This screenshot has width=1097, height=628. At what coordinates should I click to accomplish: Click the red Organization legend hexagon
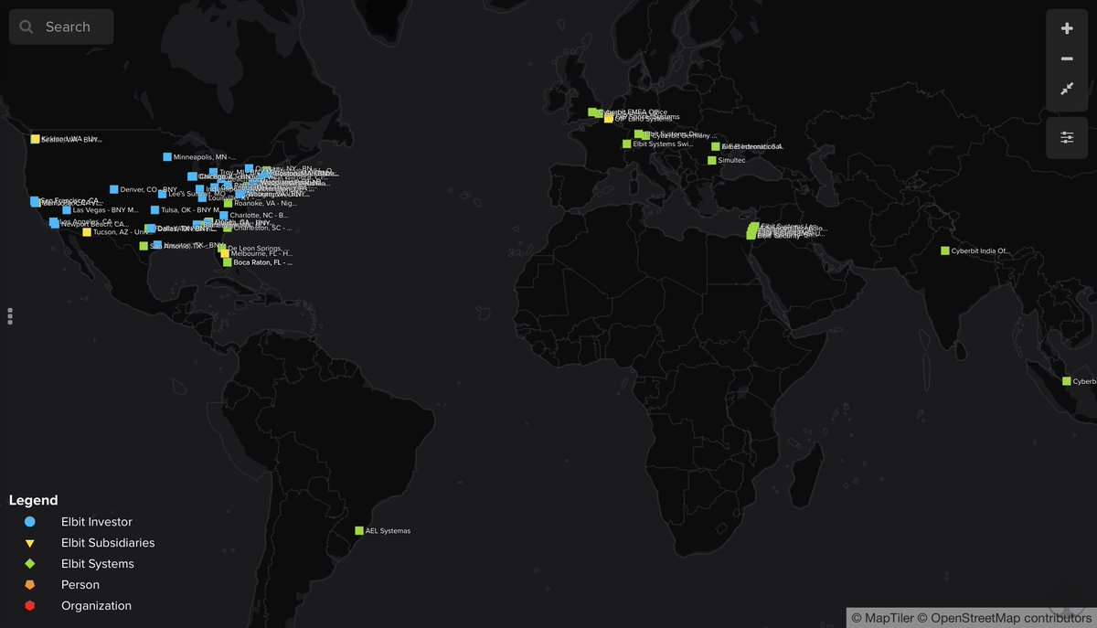pos(30,606)
